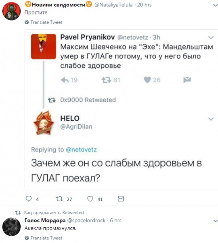Viewport: 218px width, 243px height.
Task: Reply to the Новини свидомости tweet
Action: click(x=29, y=199)
